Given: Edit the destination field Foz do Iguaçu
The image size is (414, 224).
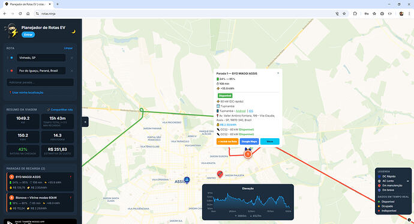Looking at the screenshot, I should point(41,70).
